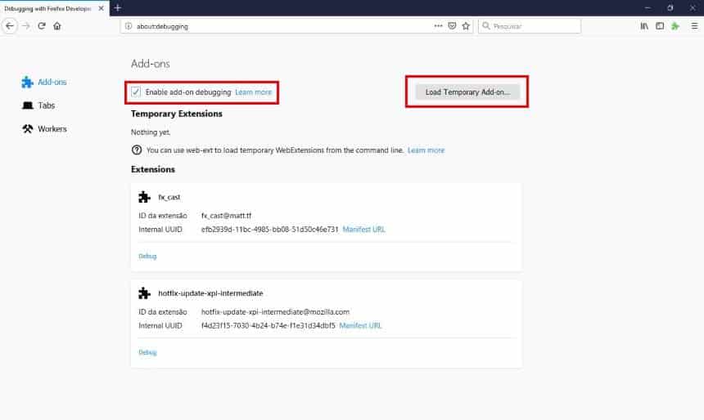Close the Debugging with Firefox tab
This screenshot has height=420, width=704.
[x=101, y=8]
